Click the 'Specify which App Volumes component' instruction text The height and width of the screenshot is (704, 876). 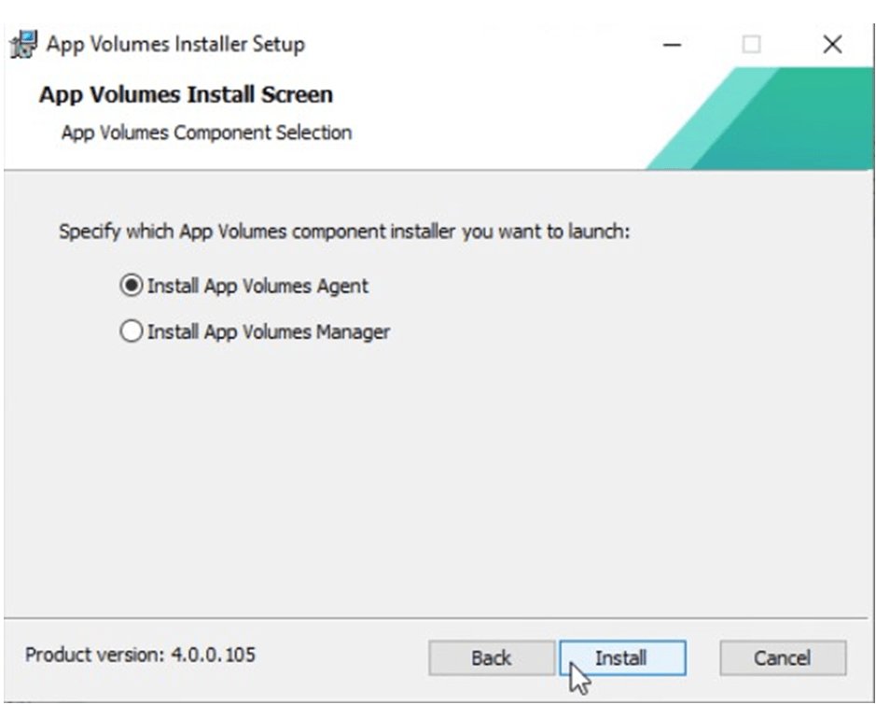[x=345, y=231]
